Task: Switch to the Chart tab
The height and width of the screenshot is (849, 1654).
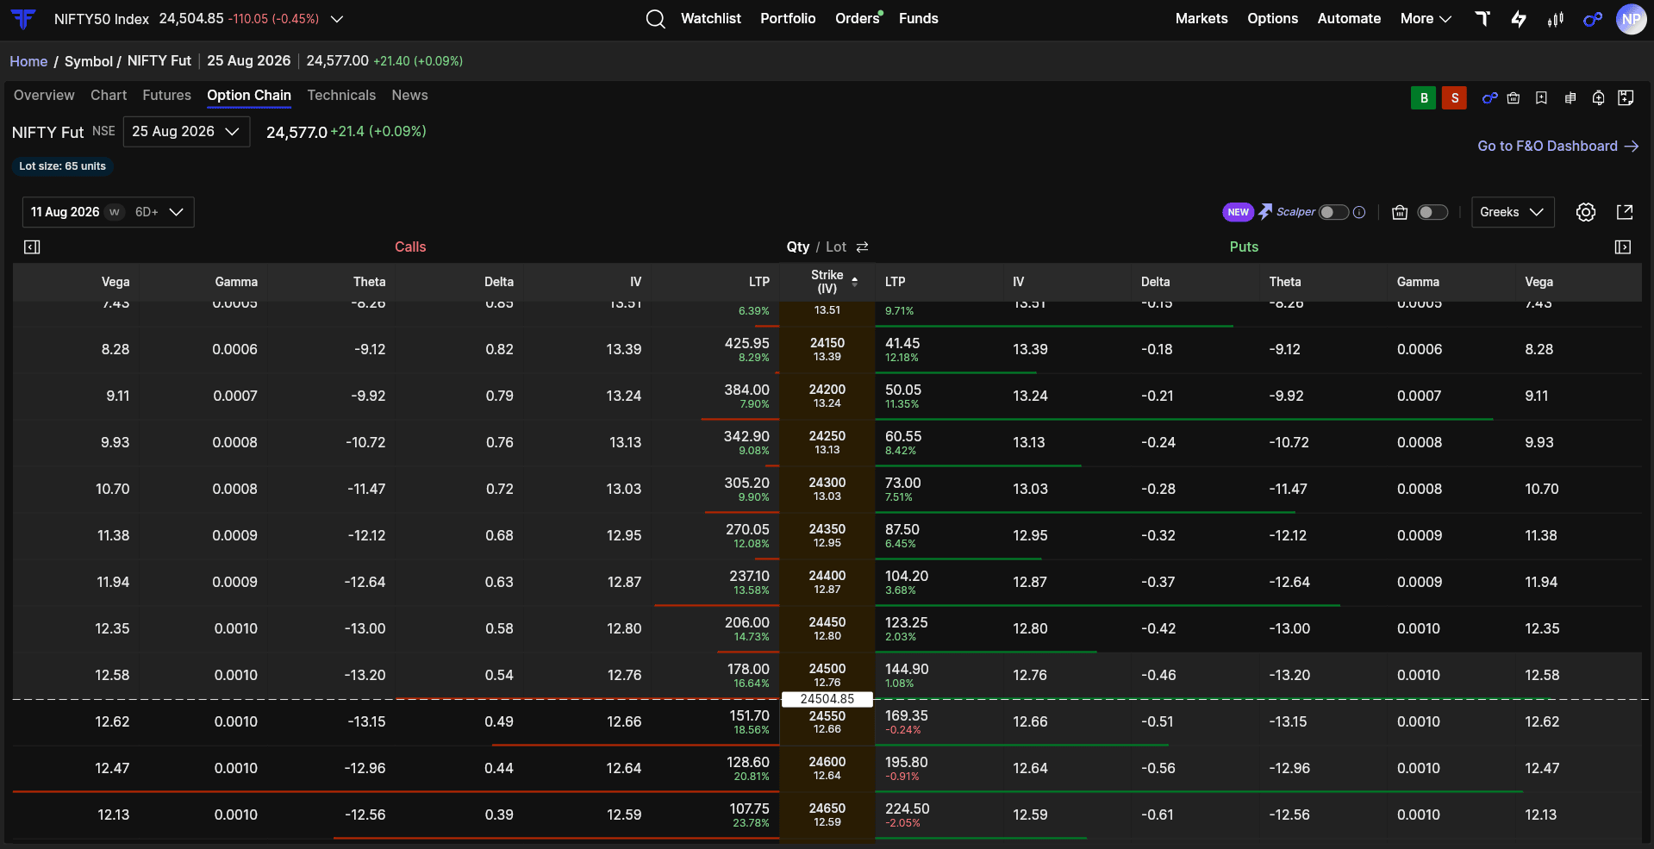Action: coord(109,96)
